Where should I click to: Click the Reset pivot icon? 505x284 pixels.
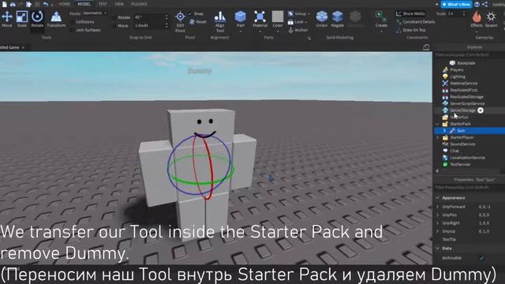pos(193,22)
